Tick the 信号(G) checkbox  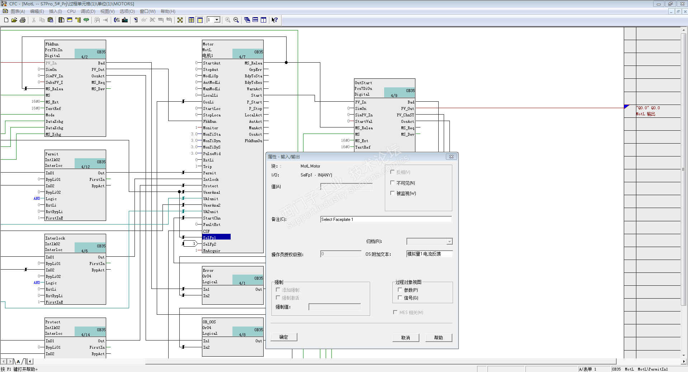pyautogui.click(x=400, y=298)
